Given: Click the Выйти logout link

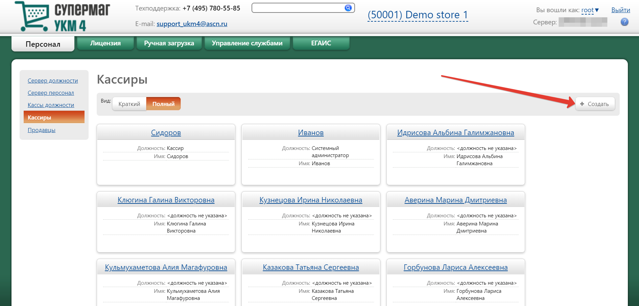Looking at the screenshot, I should coord(621,10).
